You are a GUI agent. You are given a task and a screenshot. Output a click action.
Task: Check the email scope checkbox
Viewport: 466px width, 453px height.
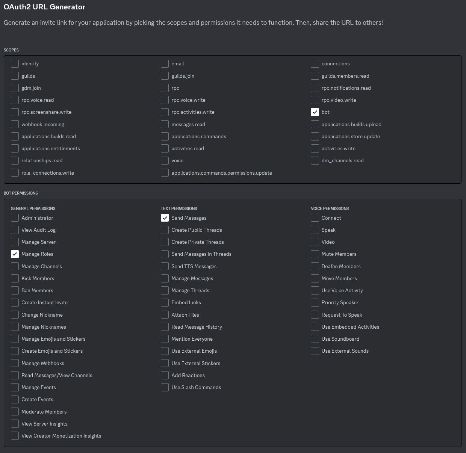click(x=165, y=64)
